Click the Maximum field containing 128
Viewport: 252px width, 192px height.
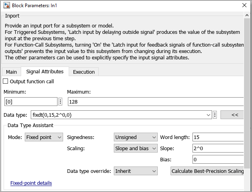point(156,102)
